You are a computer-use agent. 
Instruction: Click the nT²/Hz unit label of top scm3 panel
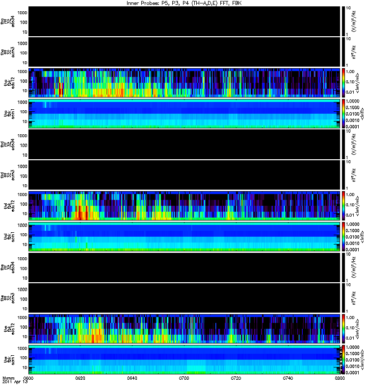pyautogui.click(x=354, y=52)
